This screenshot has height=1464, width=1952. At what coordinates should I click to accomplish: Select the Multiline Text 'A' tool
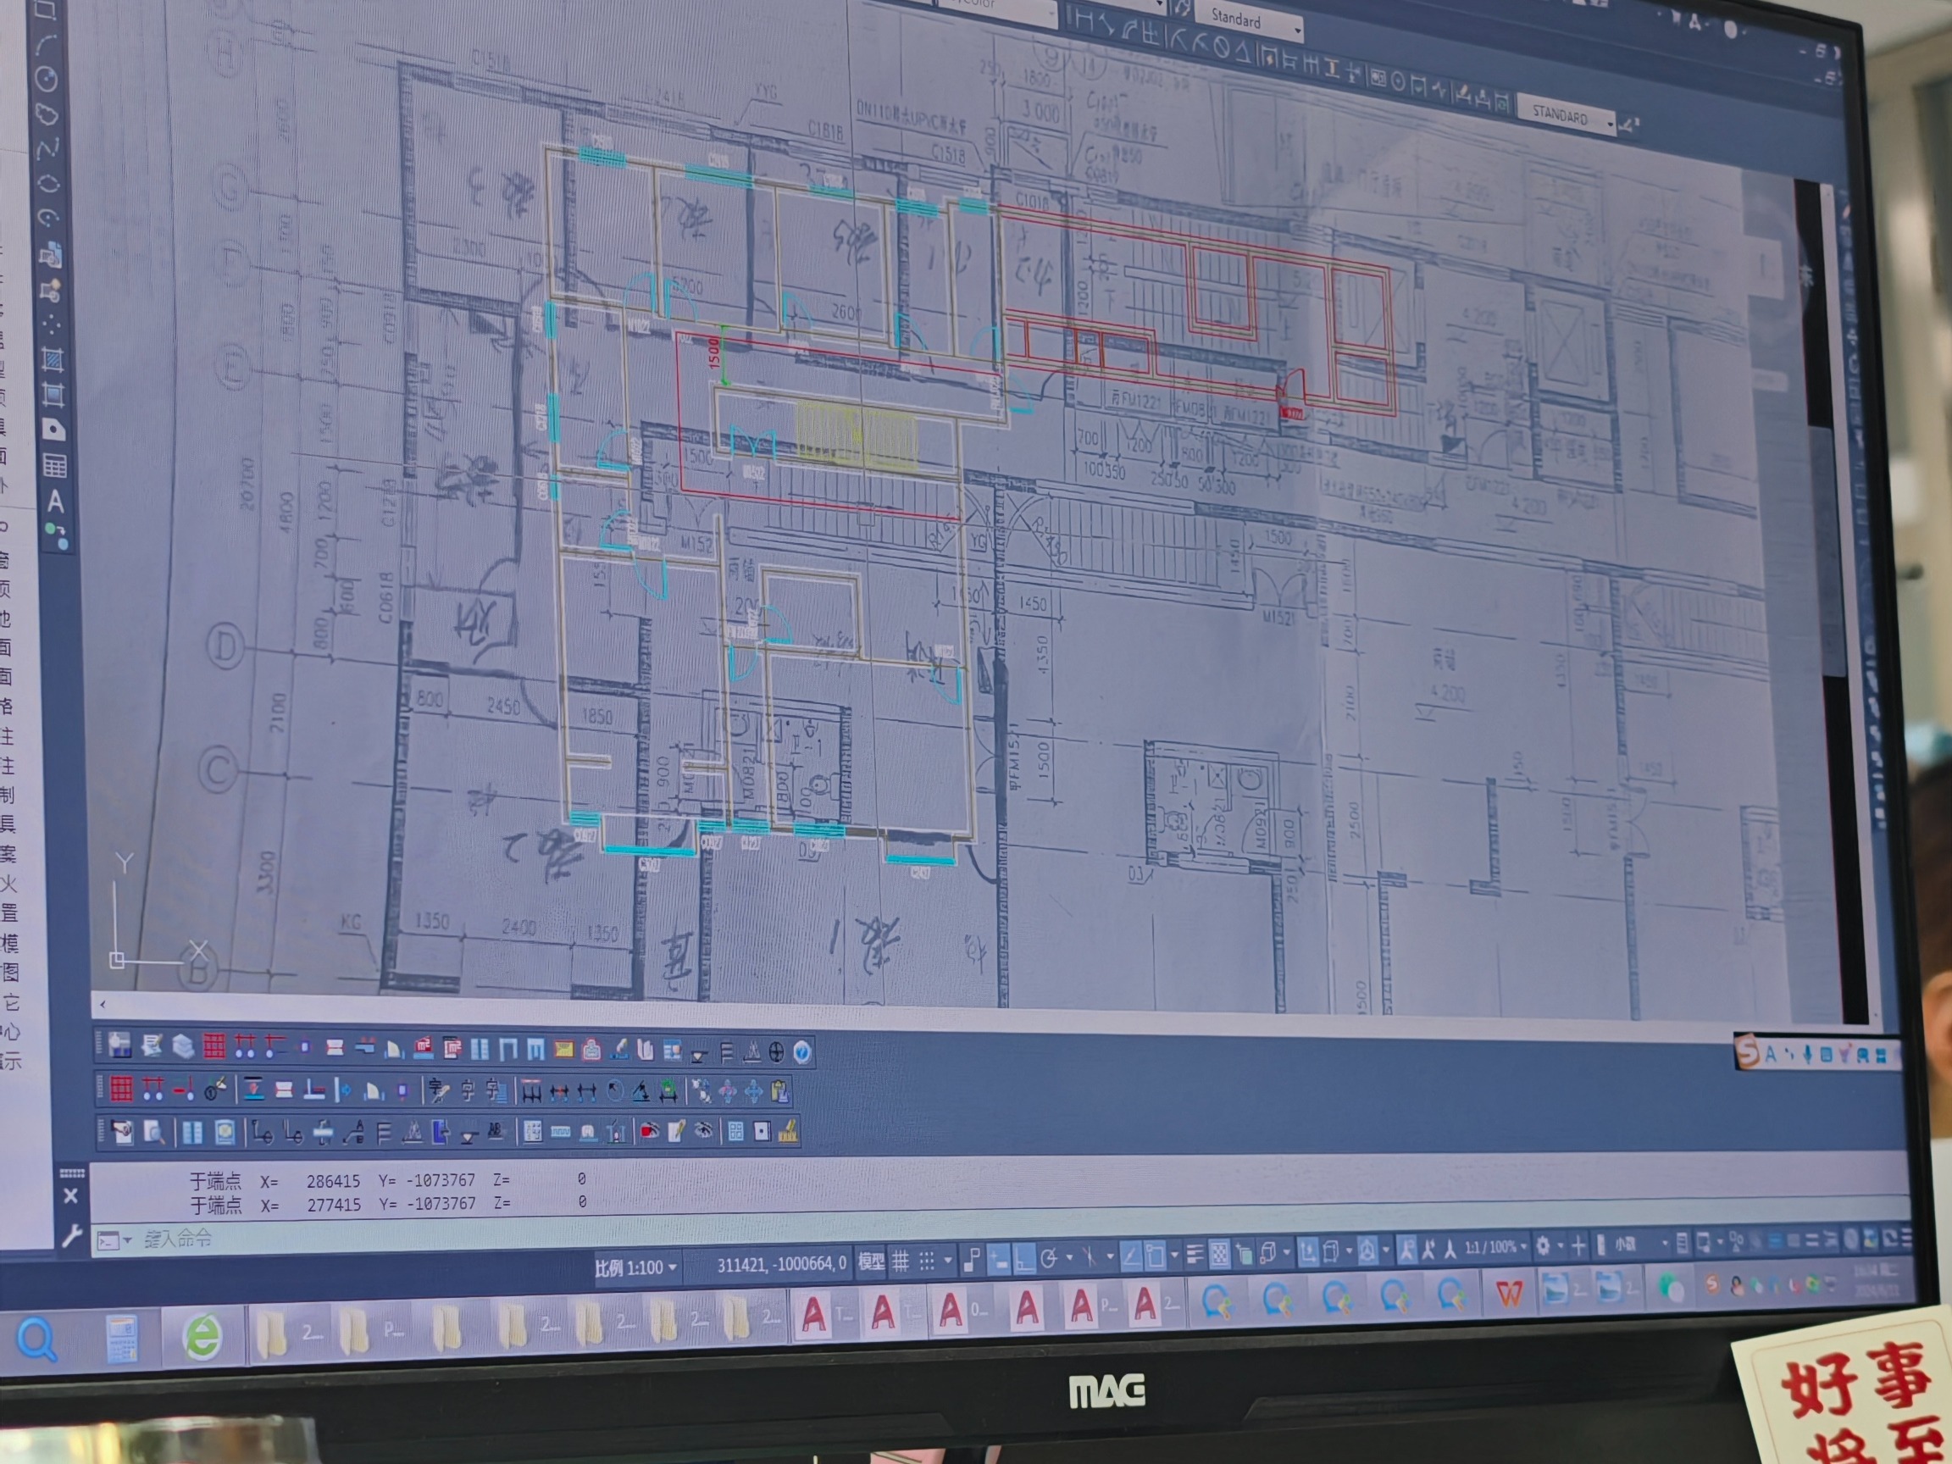[x=56, y=502]
